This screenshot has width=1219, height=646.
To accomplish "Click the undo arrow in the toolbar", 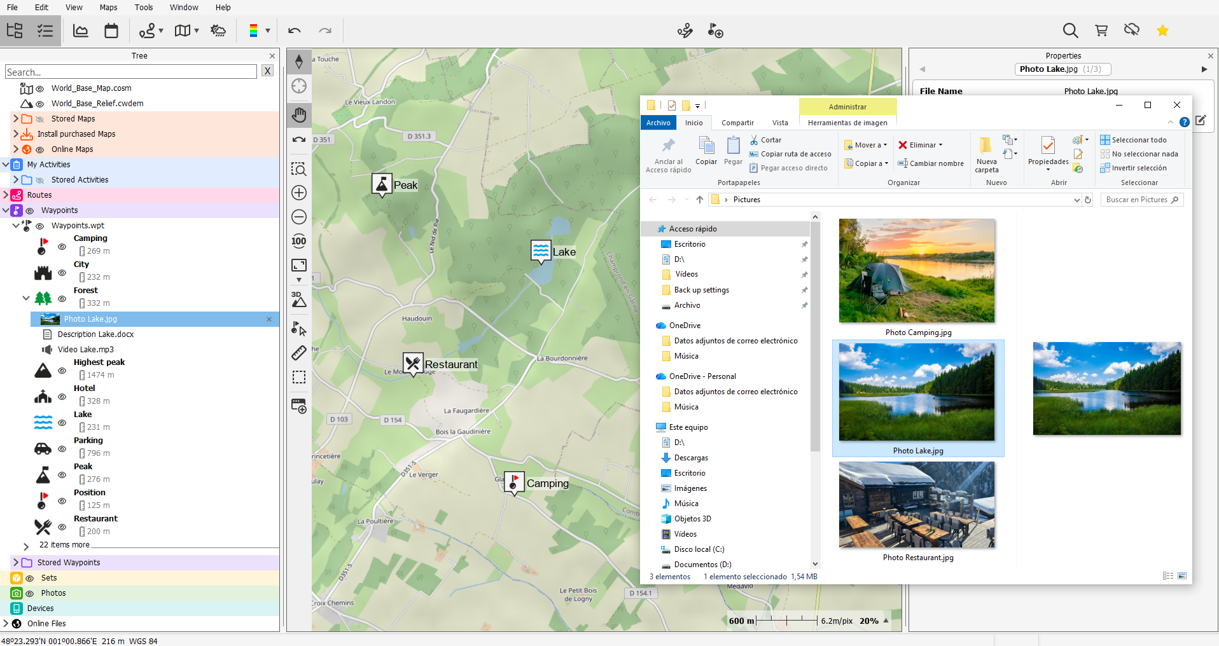I will [295, 31].
